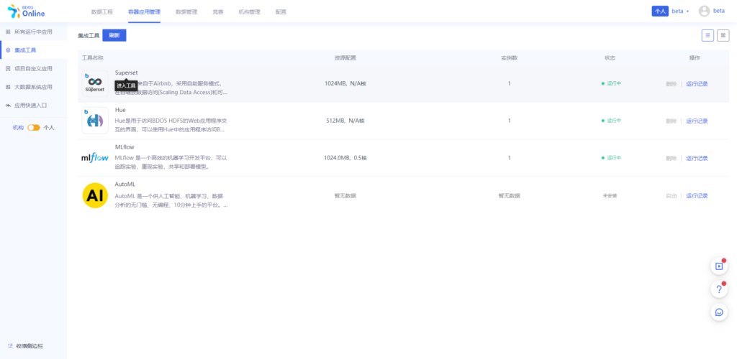The image size is (737, 359).
Task: Open 项目自定义应用 in the sidebar
Action: click(x=33, y=68)
